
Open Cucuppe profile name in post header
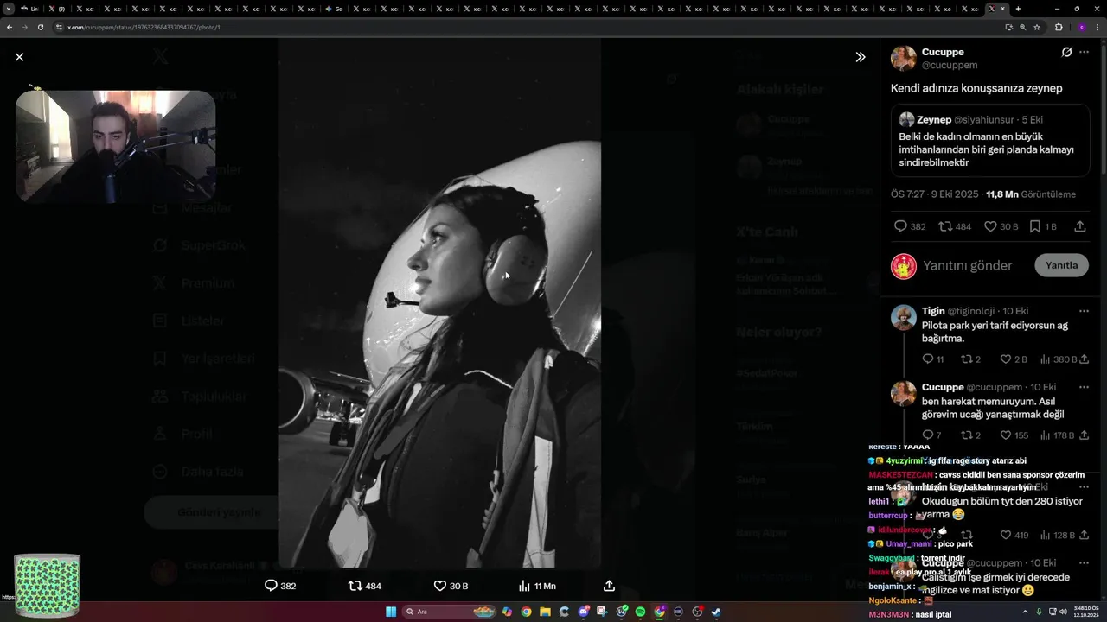point(943,52)
